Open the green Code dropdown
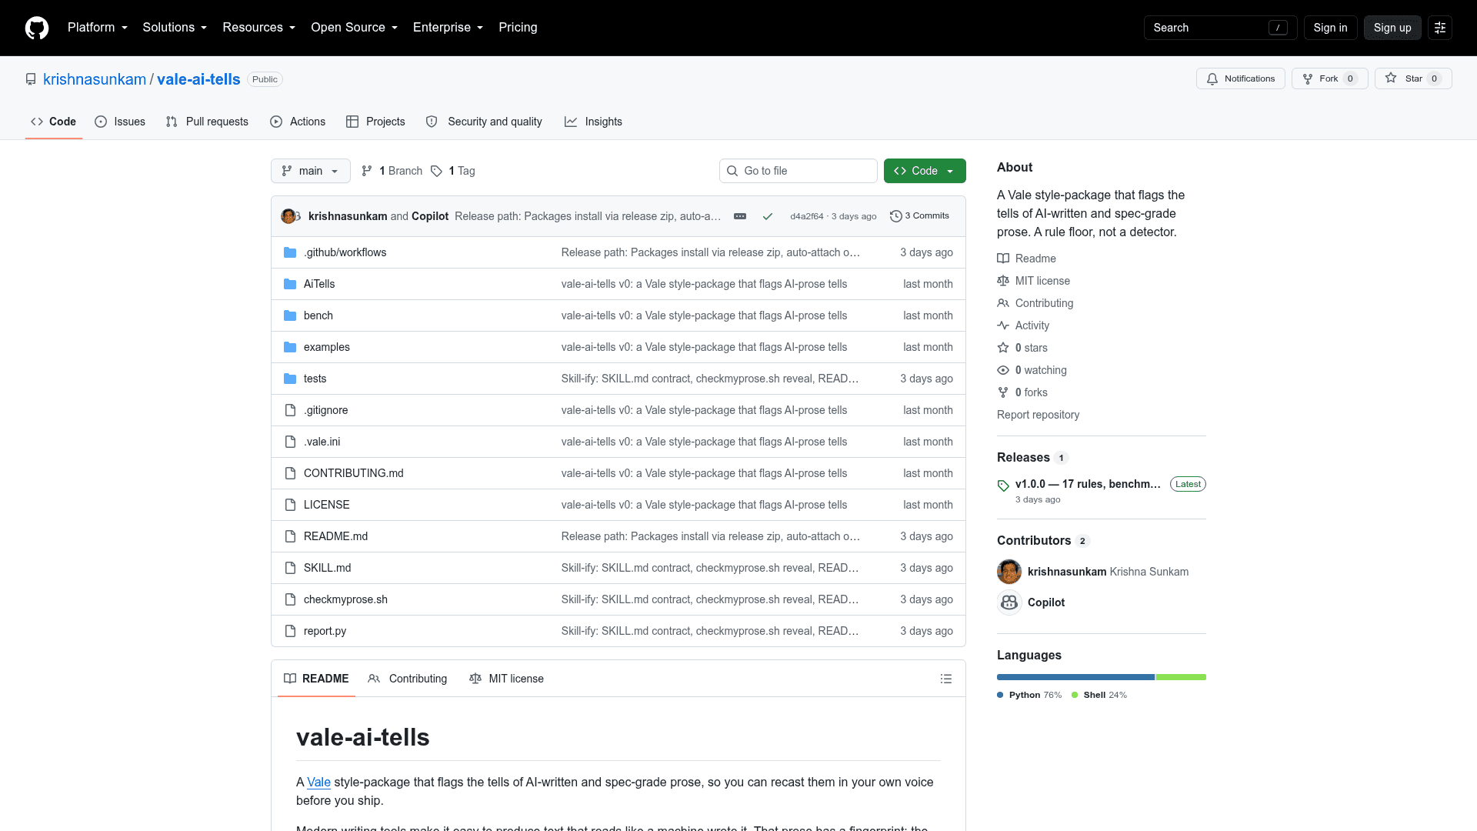 [x=925, y=171]
